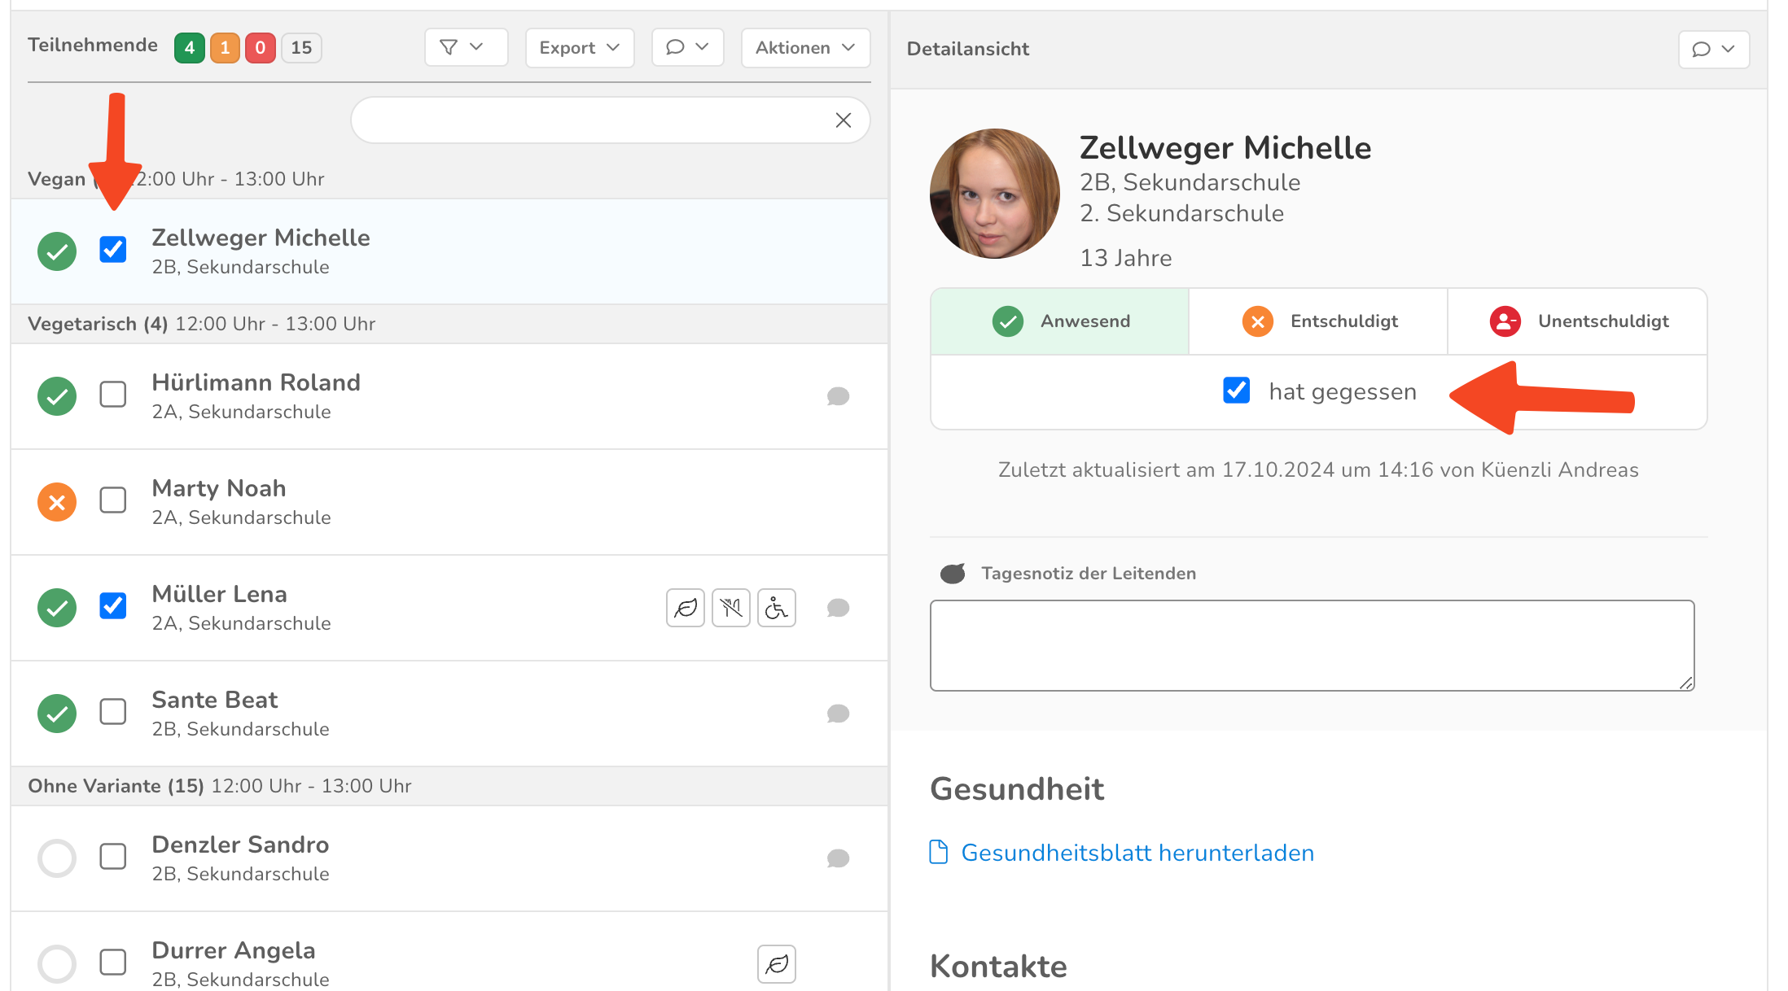The image size is (1788, 991).
Task: Click Marty Noah's orange excused status icon
Action: click(57, 502)
